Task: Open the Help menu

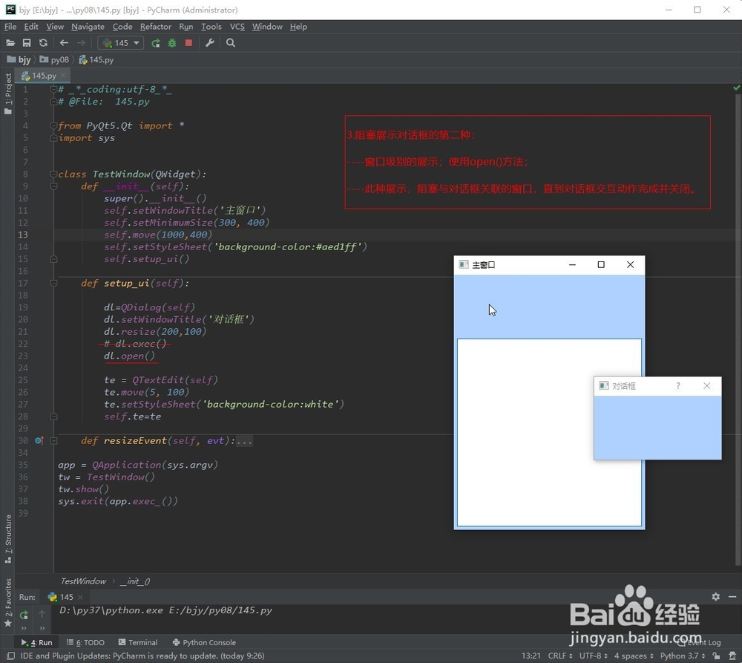Action: (298, 27)
